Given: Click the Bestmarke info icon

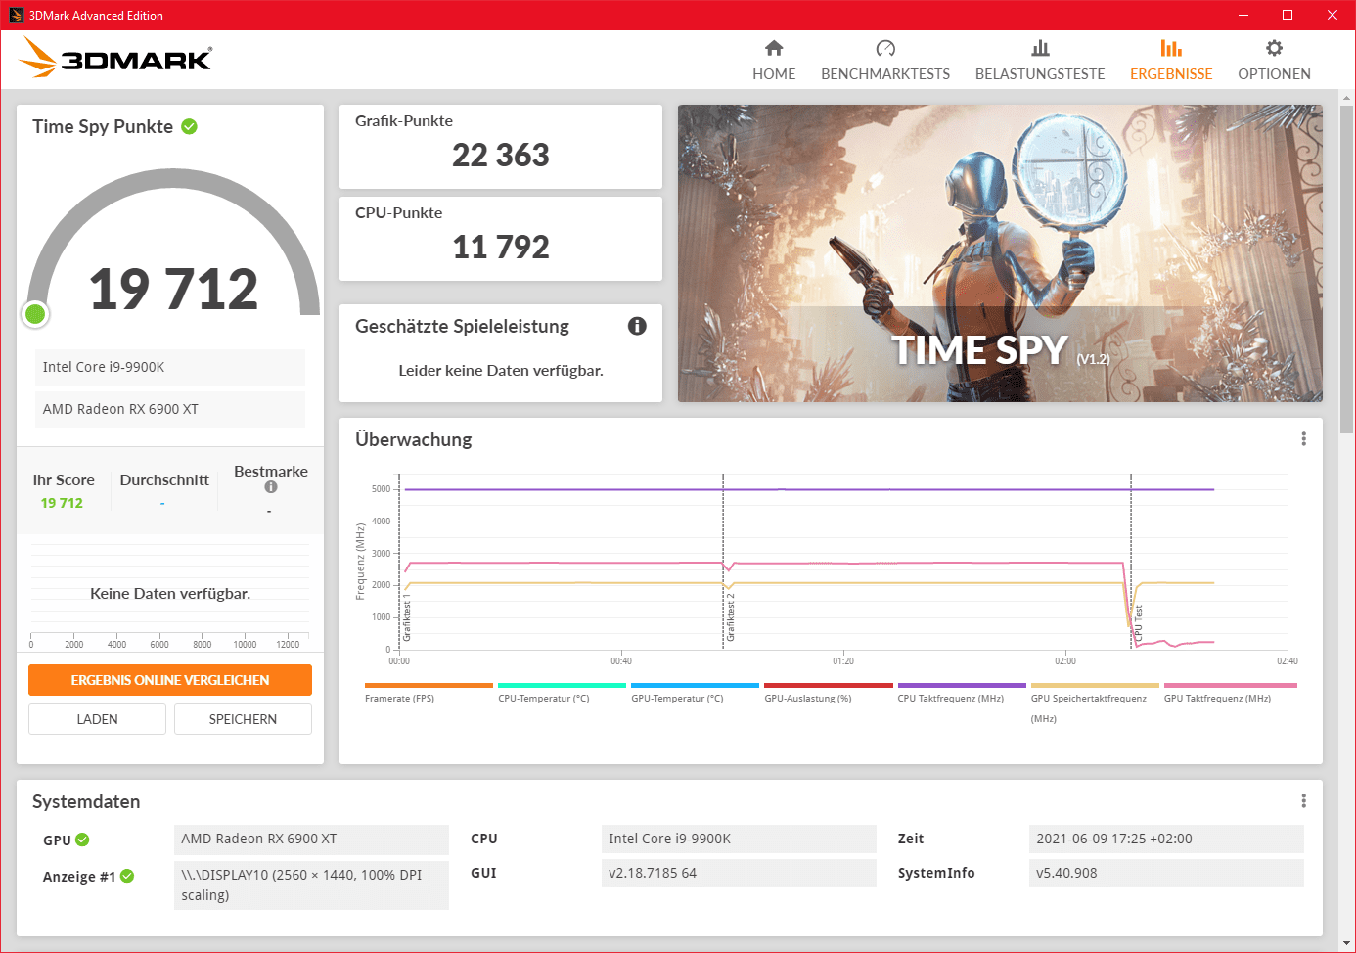Looking at the screenshot, I should pyautogui.click(x=271, y=487).
